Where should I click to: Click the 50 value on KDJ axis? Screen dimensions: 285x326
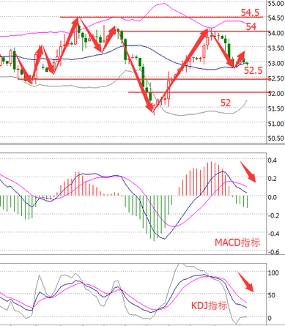272,295
